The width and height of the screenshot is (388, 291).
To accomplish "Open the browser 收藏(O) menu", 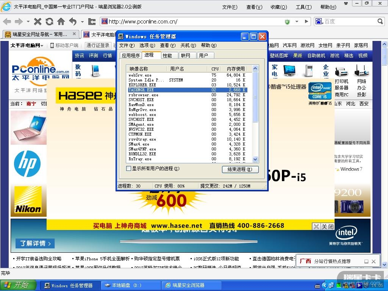I will coord(279,7).
